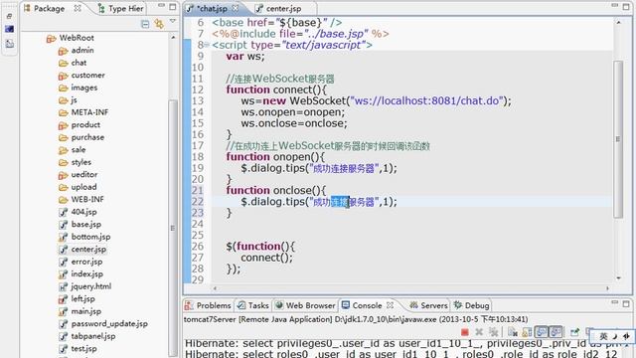Select left.jsp in the tree
The width and height of the screenshot is (636, 358).
click(x=77, y=299)
